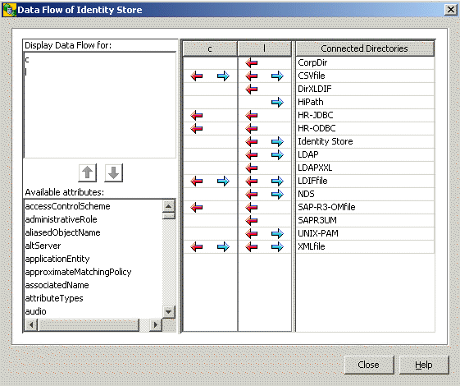This screenshot has width=460, height=386.
Task: Click blue arrow for c in XMLfile row
Action: click(x=223, y=246)
